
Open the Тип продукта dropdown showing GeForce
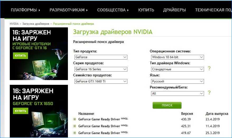pyautogui.click(x=100, y=57)
